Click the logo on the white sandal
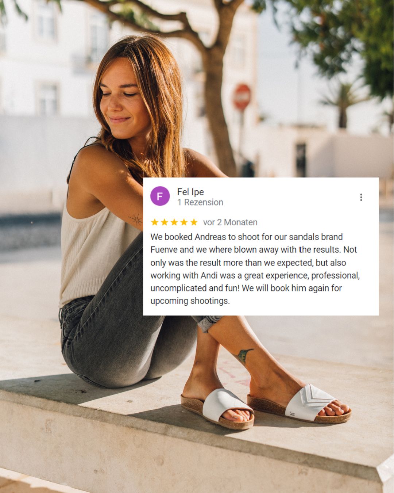Viewport: 394px width, 493px height. [292, 414]
